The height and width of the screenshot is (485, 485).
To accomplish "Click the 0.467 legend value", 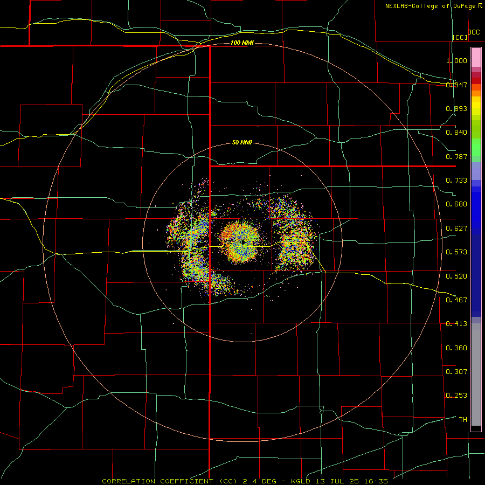I will (x=456, y=300).
